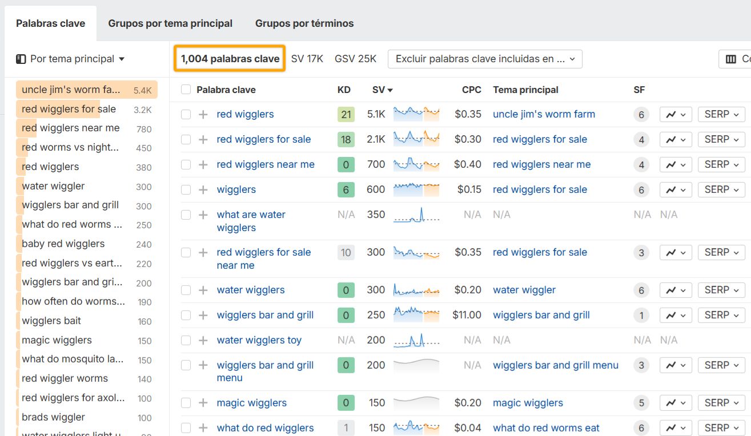The image size is (751, 436).
Task: Open trend chart button for 'water wigglers' row
Action: (676, 290)
